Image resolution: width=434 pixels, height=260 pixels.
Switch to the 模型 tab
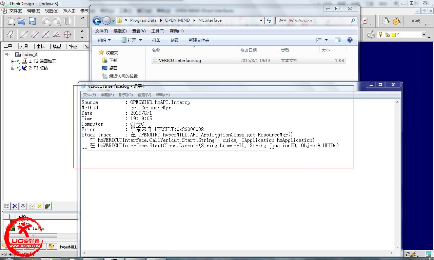57,46
